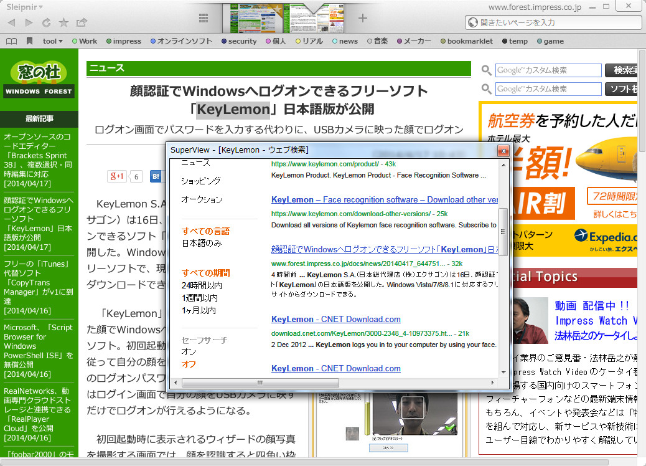Open the temp bookmark folder
The height and width of the screenshot is (466, 646).
515,41
